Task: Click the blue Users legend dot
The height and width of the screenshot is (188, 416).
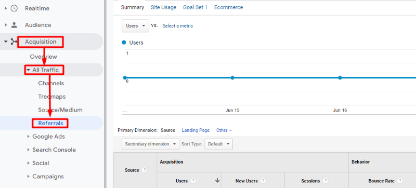Action: (x=124, y=43)
